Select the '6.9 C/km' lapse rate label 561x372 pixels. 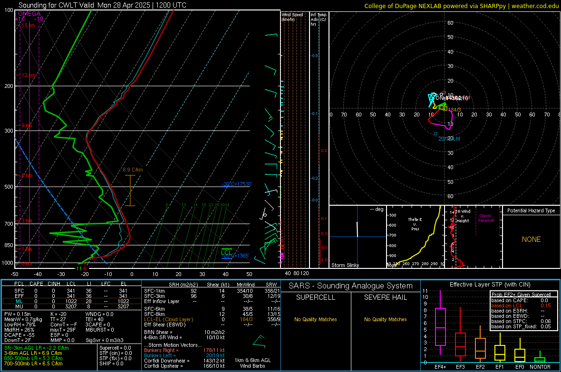pos(133,170)
